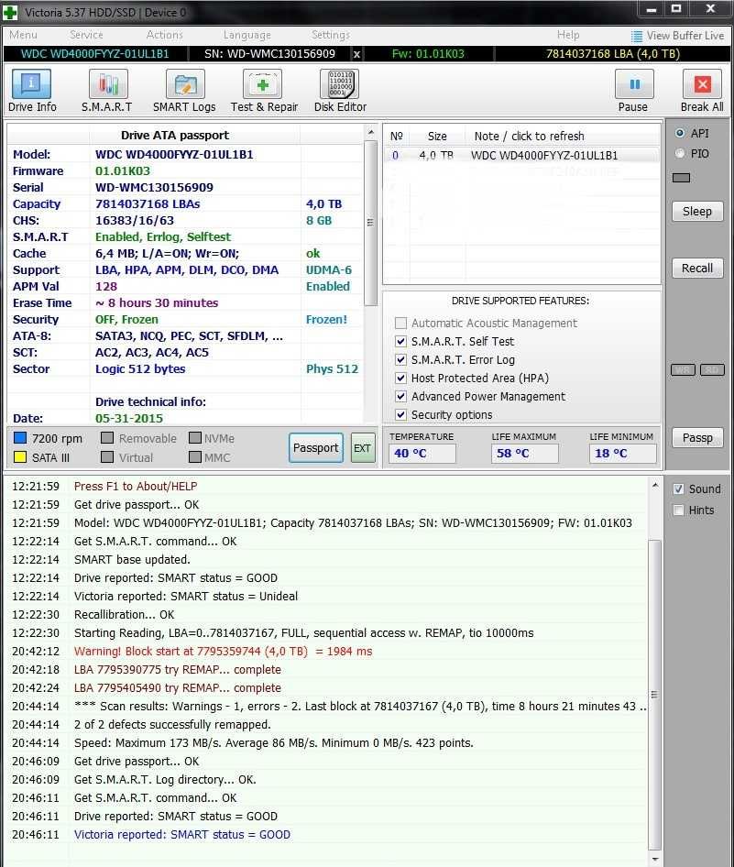This screenshot has width=734, height=867.
Task: Toggle S.M.A.R.T. Error Log checkbox
Action: [x=400, y=359]
